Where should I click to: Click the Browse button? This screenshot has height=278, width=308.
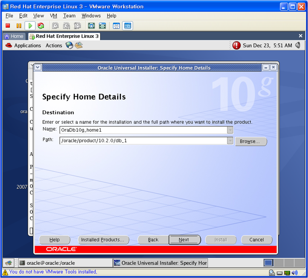[251, 141]
